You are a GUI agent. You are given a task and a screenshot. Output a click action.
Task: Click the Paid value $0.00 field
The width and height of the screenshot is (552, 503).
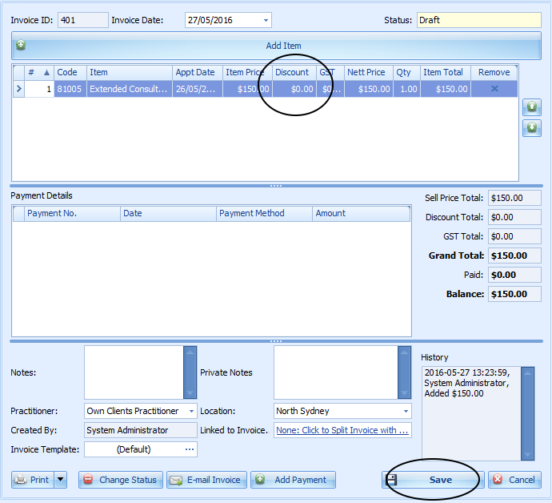point(514,275)
